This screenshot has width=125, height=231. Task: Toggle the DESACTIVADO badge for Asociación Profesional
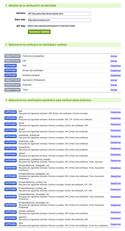(12, 80)
